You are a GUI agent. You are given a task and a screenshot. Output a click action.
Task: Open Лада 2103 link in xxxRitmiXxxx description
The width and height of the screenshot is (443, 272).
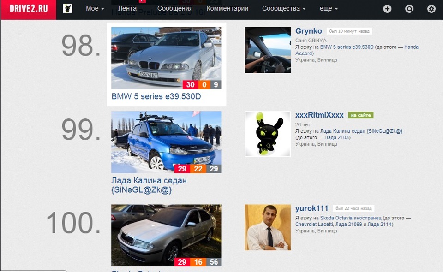click(337, 137)
